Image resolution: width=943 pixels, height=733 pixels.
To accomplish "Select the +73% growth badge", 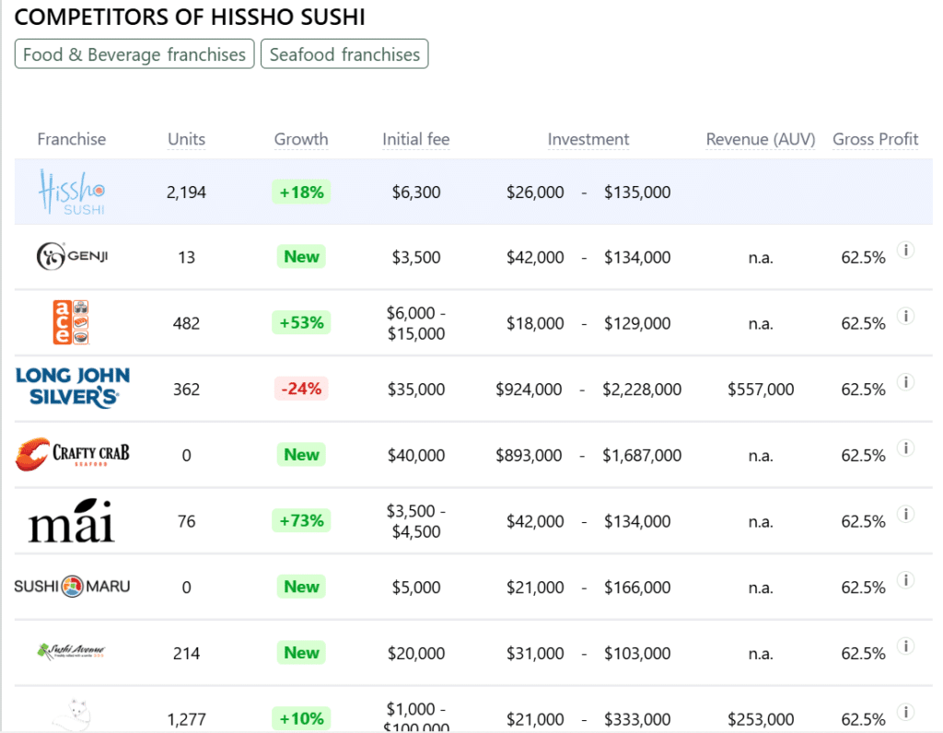I will click(301, 520).
